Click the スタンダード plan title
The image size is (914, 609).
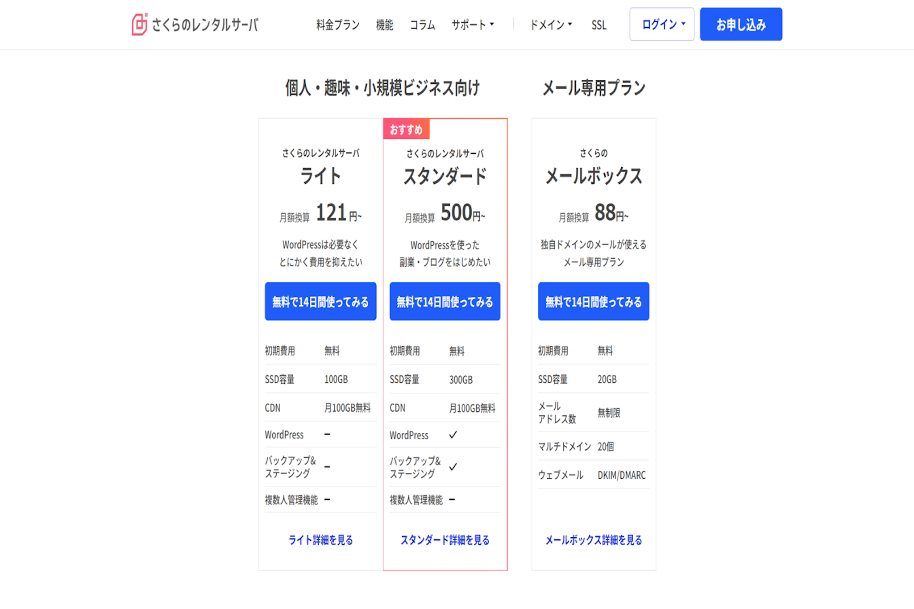pos(445,176)
